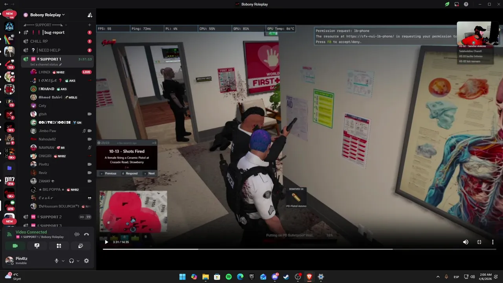Open Windows Start menu
This screenshot has height=283, width=503.
point(182,277)
